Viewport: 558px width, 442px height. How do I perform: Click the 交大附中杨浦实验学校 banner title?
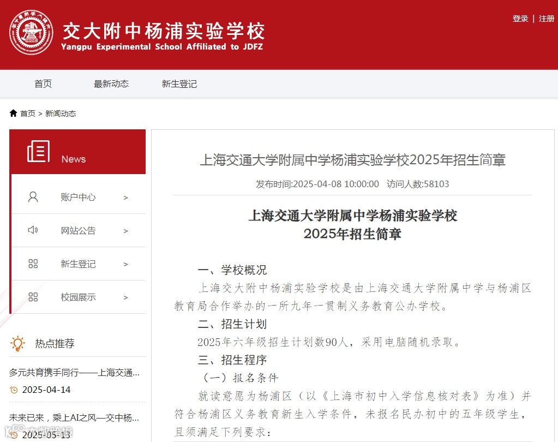pyautogui.click(x=164, y=31)
